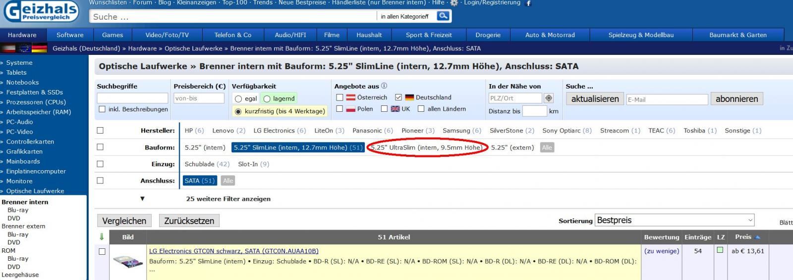Tick the LG GTC0N compare checkbox
Screen dimensions: 793x280
[x=102, y=251]
